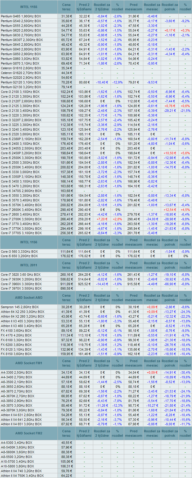
Task: Select "A8-5600K 3,6GHz BOX" product name
Action: 18,452
